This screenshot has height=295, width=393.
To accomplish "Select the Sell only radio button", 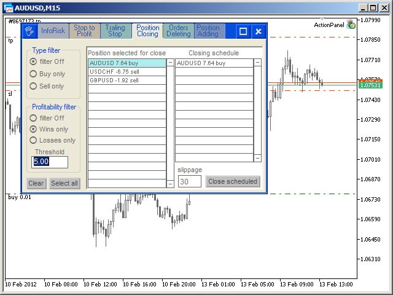I will point(33,86).
